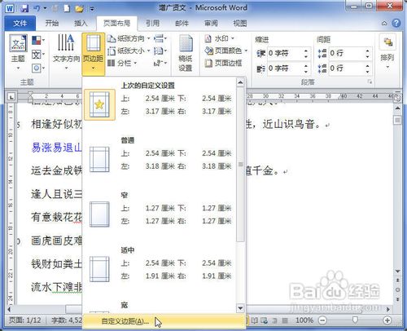Minimize the ribbon with the caret icon
407x331 pixels.
point(384,24)
